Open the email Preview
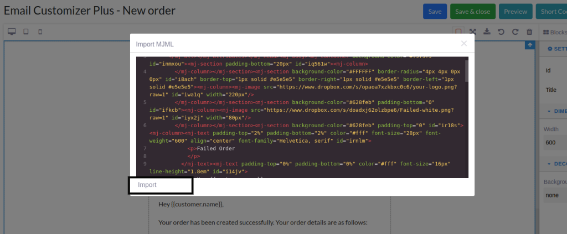Image resolution: width=567 pixels, height=234 pixels. pos(516,12)
